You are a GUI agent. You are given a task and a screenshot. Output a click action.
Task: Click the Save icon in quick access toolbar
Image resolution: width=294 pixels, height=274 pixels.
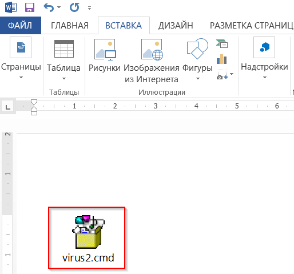click(x=30, y=7)
